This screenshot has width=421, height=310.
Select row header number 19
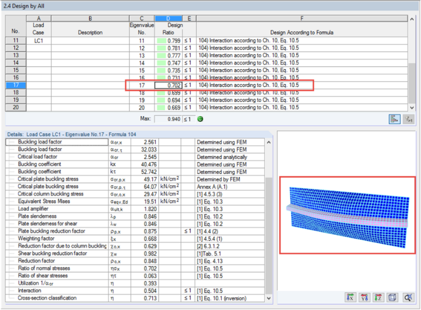(16, 100)
